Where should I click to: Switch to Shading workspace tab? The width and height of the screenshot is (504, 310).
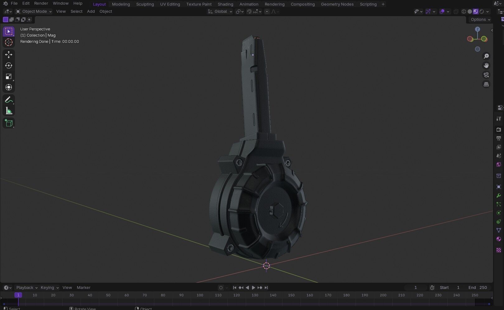(225, 4)
